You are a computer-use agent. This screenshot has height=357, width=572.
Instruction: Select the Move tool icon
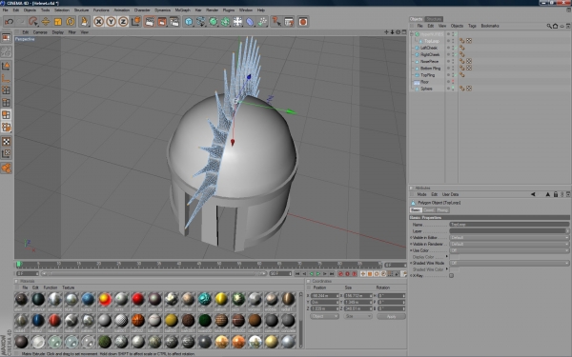[46, 22]
